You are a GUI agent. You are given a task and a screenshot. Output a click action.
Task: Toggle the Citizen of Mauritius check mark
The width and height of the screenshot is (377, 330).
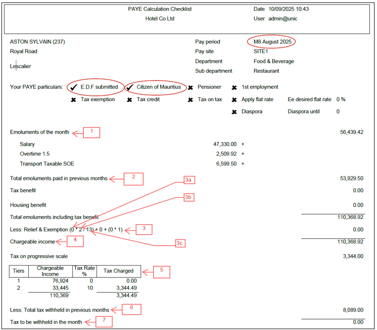pos(130,87)
